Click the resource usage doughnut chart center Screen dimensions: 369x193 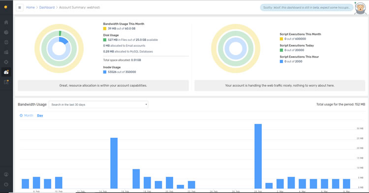tap(59, 48)
